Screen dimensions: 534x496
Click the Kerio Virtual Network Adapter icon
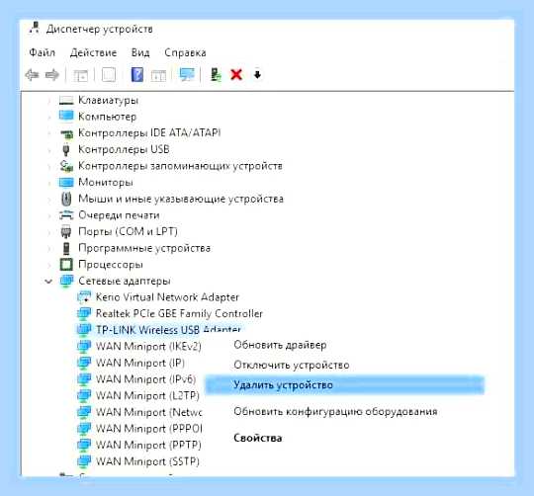(84, 297)
